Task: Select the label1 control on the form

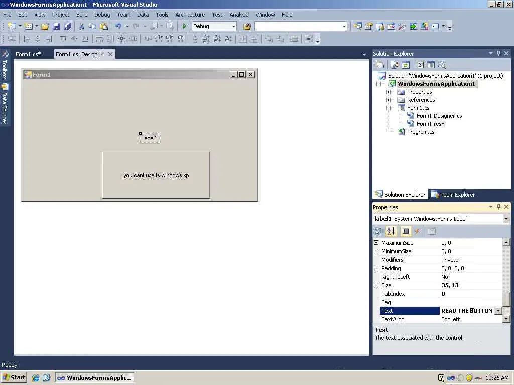Action: tap(150, 138)
